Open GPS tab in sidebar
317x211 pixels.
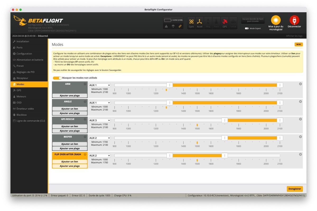[x=29, y=90]
